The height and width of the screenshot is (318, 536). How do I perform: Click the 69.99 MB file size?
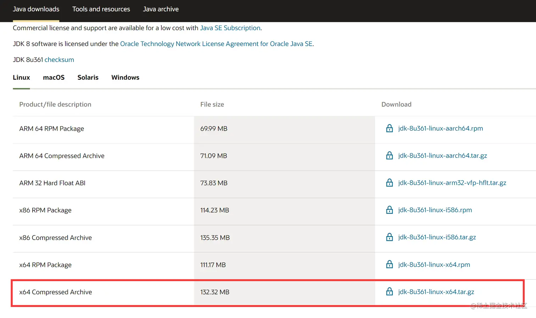214,129
